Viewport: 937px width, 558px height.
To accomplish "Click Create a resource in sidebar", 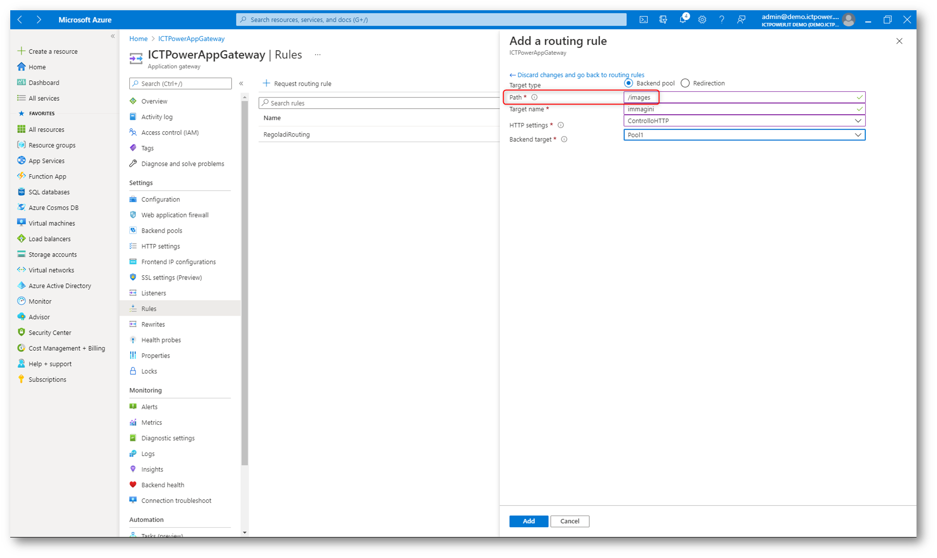I will tap(53, 51).
